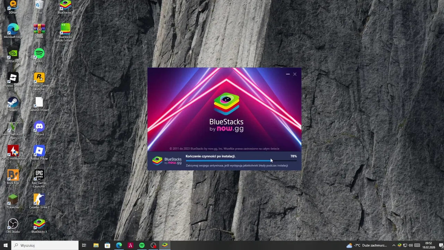Open Microsoft Store from the taskbar
444x250 pixels.
(107, 245)
